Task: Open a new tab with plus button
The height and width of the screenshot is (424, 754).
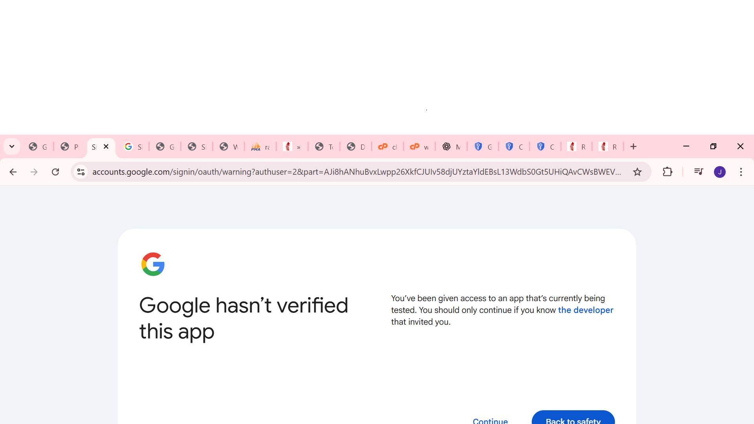Action: tap(633, 146)
